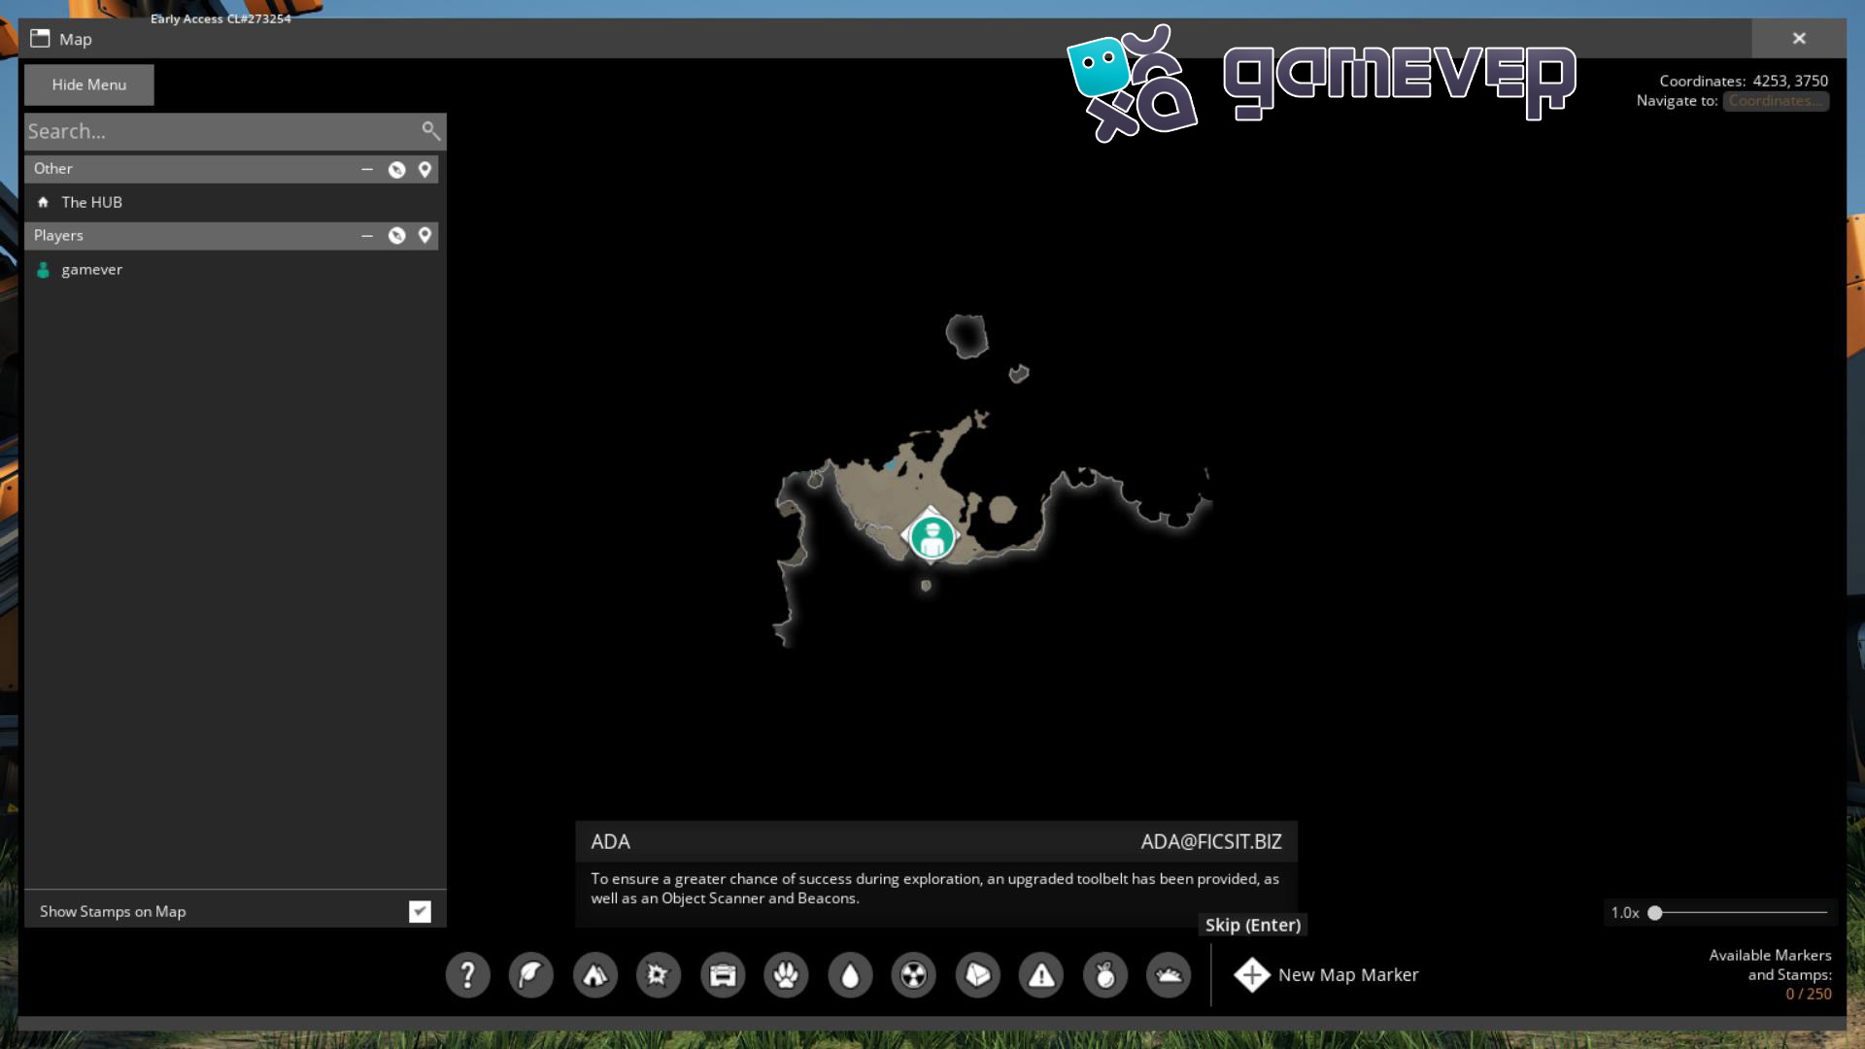The image size is (1865, 1049).
Task: Close the Map window
Action: (1799, 38)
